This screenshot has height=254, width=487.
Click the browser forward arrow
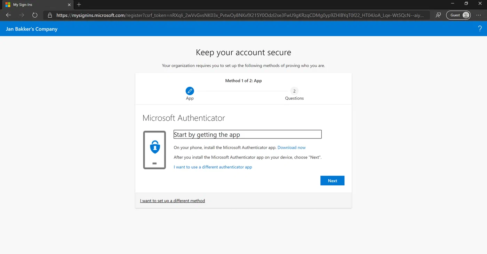click(22, 15)
